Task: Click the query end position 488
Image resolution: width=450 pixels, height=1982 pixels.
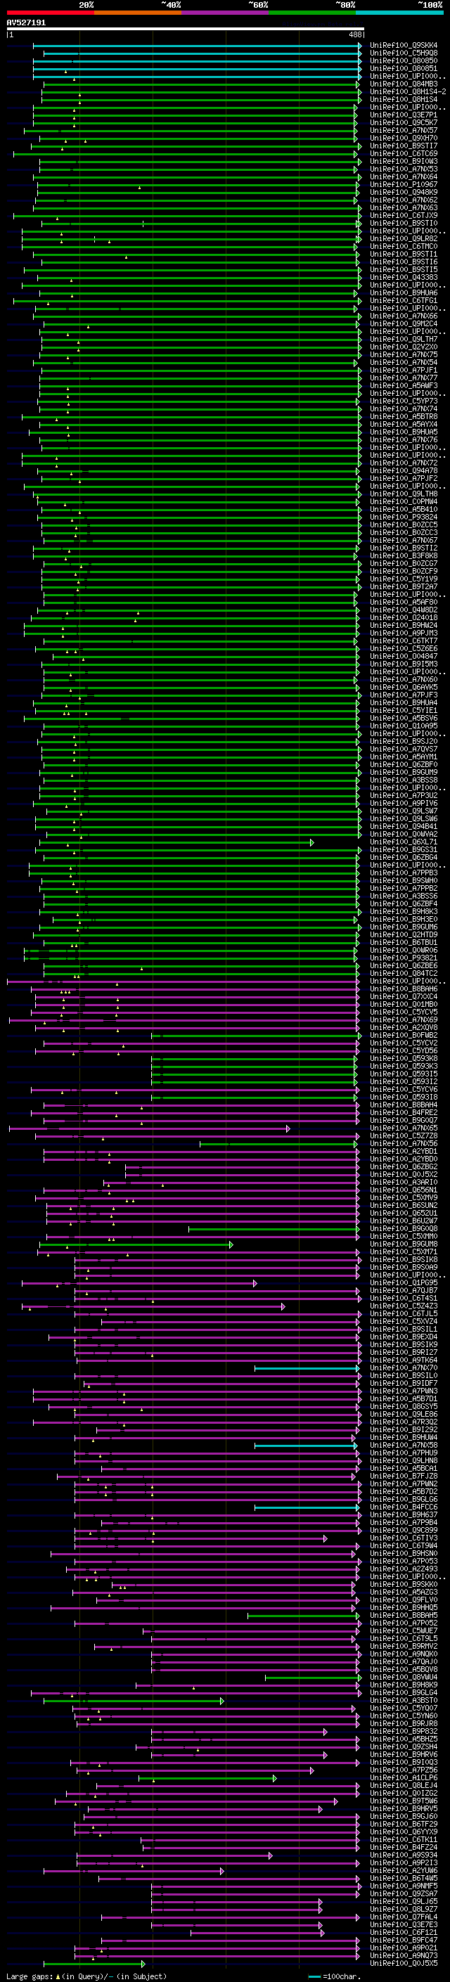Action: click(354, 34)
